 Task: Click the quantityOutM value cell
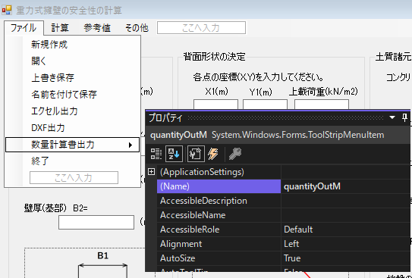[x=345, y=186]
